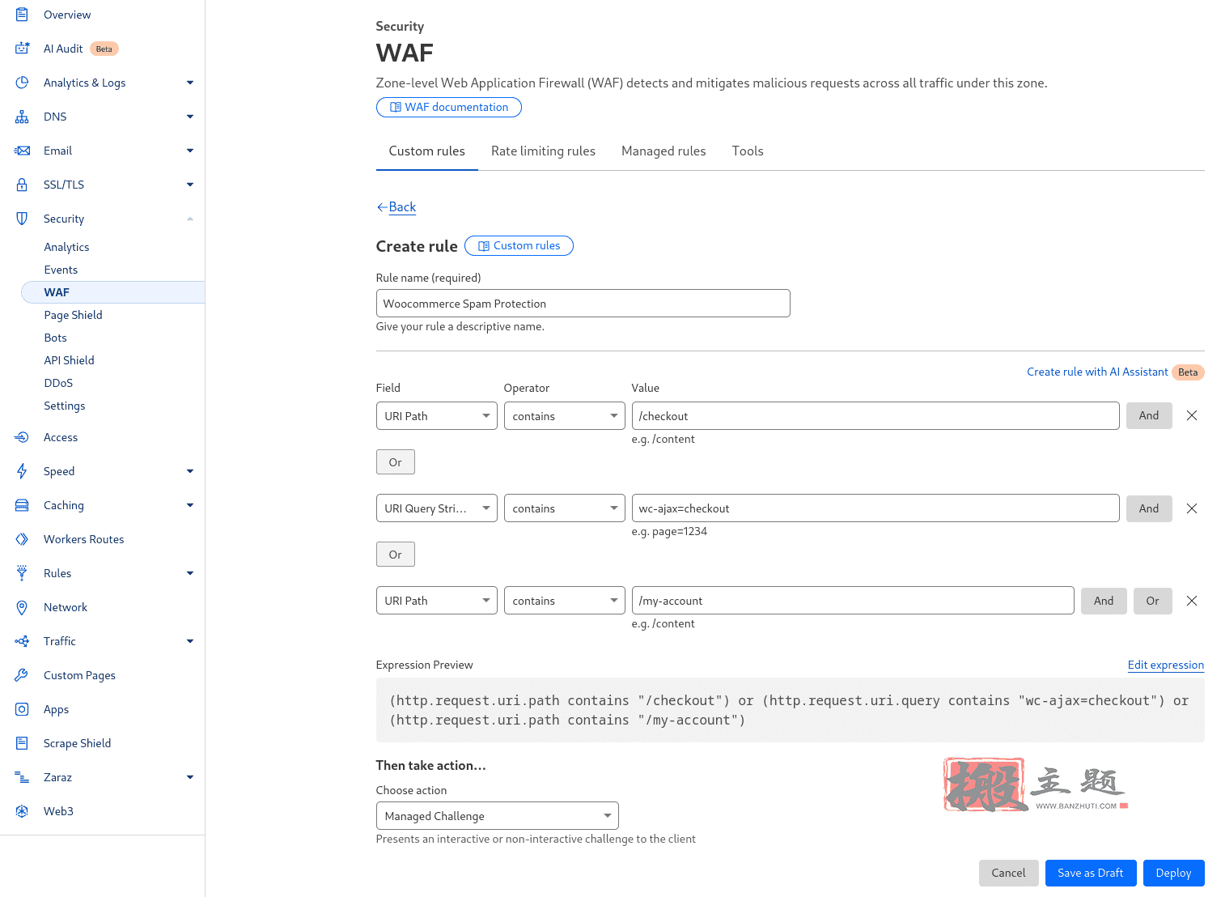This screenshot has height=897, width=1221.
Task: Remove the /my-account condition row
Action: [x=1191, y=601]
